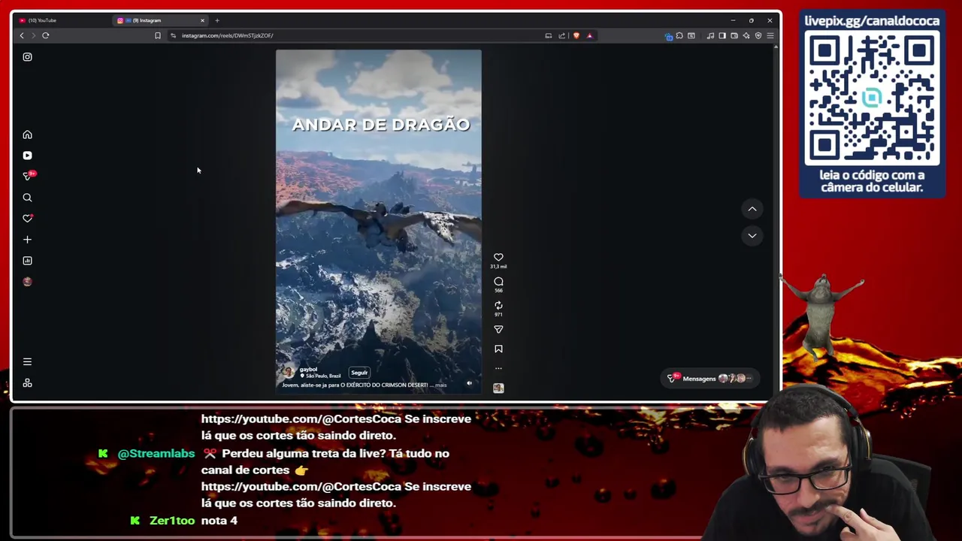
Task: Repost the reel with the repost icon
Action: tap(498, 305)
